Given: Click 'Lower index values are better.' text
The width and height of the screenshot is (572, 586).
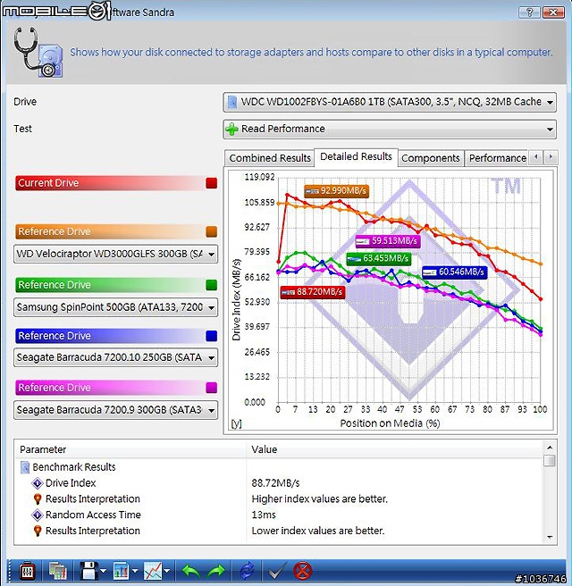Looking at the screenshot, I should [318, 531].
